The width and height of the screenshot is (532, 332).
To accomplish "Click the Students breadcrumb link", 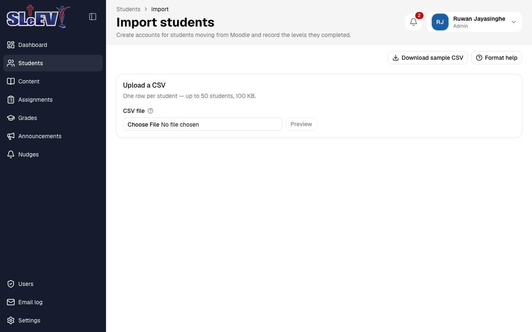I will coord(128,9).
